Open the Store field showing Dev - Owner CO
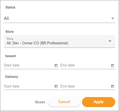The height and width of the screenshot is (111, 119). (x=59, y=41)
